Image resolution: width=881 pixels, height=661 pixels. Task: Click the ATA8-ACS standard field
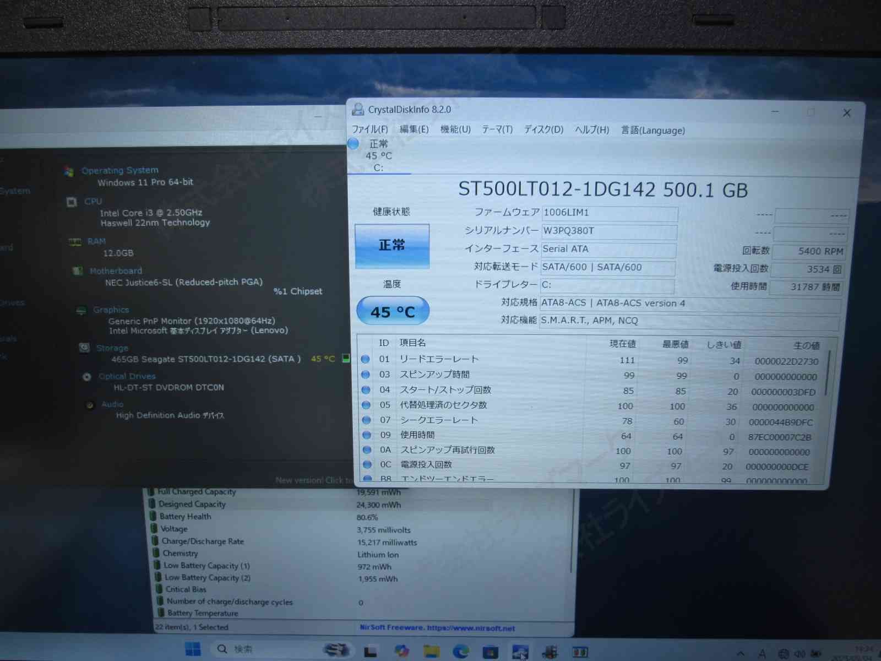[x=690, y=304]
